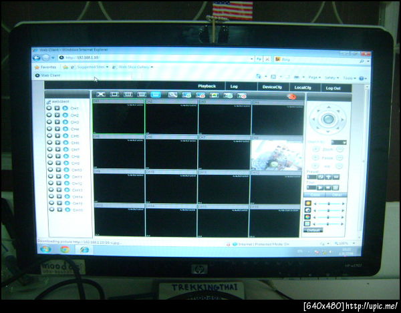Toggle the gray circle button beside CH1

pyautogui.click(x=49, y=108)
